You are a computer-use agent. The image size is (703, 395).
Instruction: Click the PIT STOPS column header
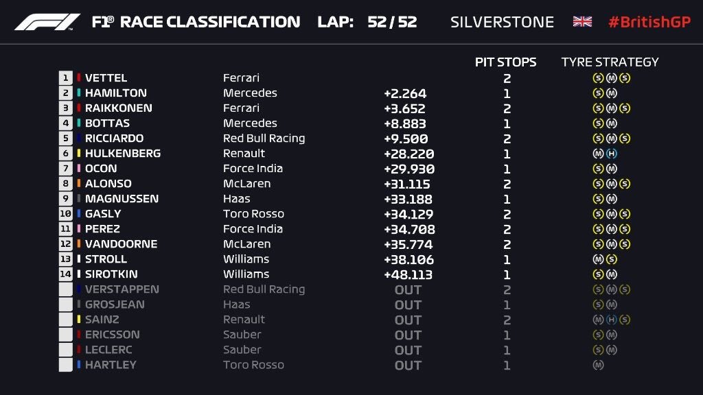pos(506,62)
